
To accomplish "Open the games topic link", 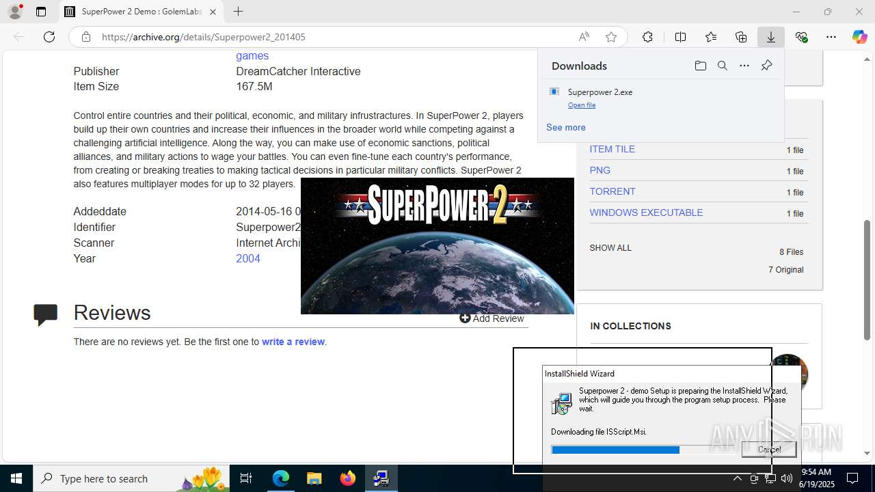I will [x=252, y=56].
